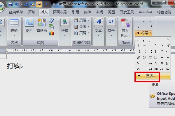175x116 pixels.
Task: Open the Review (审阅) ribbon tab
Action: pyautogui.click(x=99, y=12)
